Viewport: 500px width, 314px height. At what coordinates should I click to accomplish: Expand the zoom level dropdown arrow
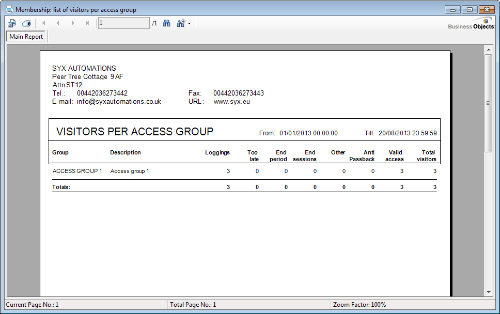(x=190, y=24)
